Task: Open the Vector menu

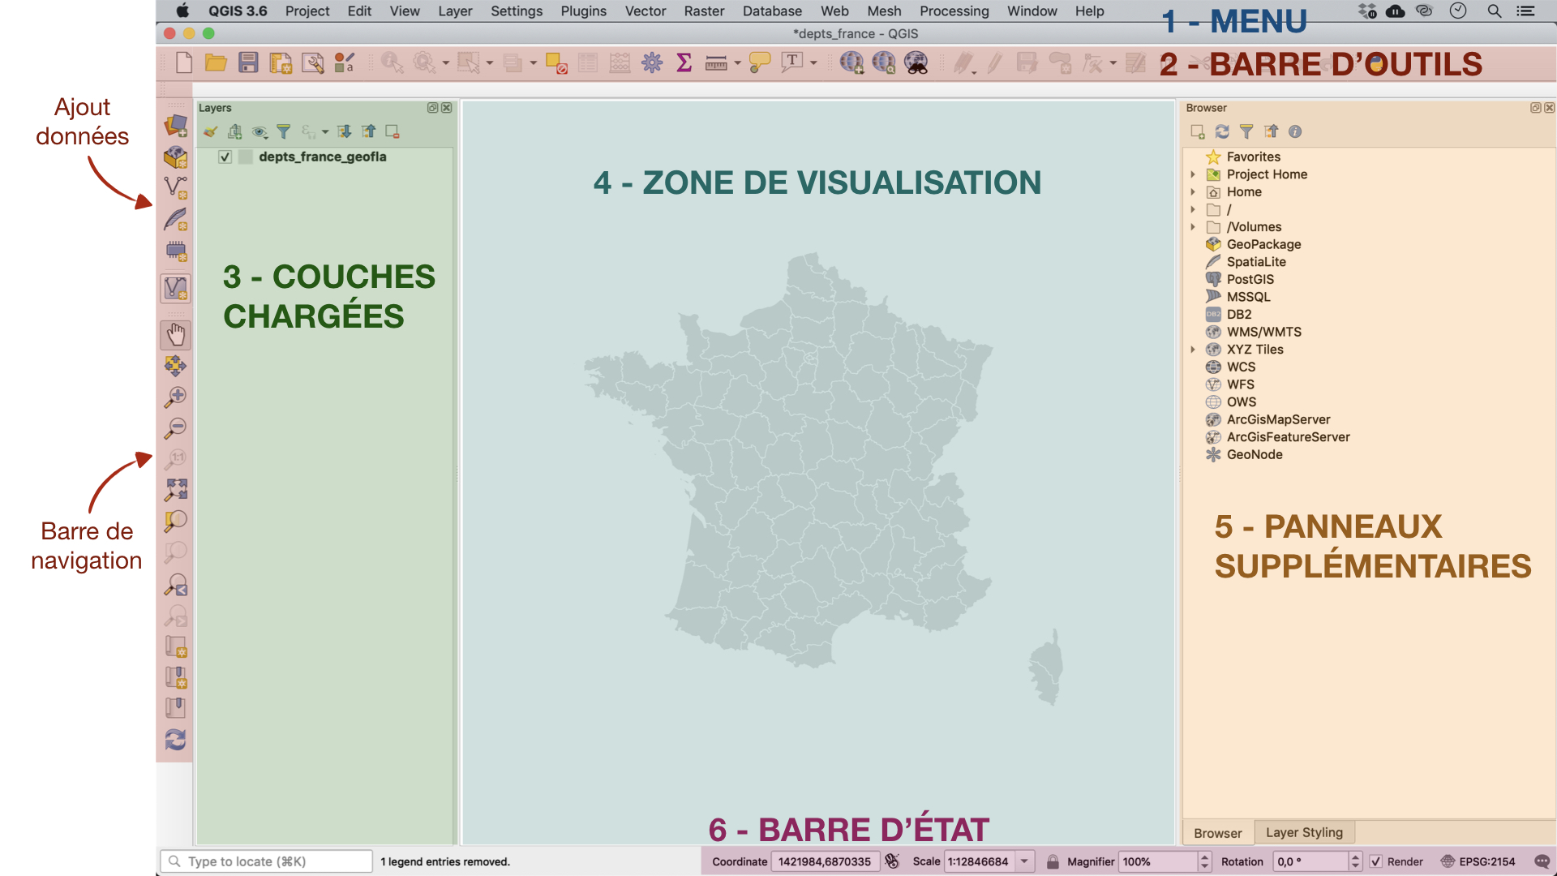Action: coord(645,11)
